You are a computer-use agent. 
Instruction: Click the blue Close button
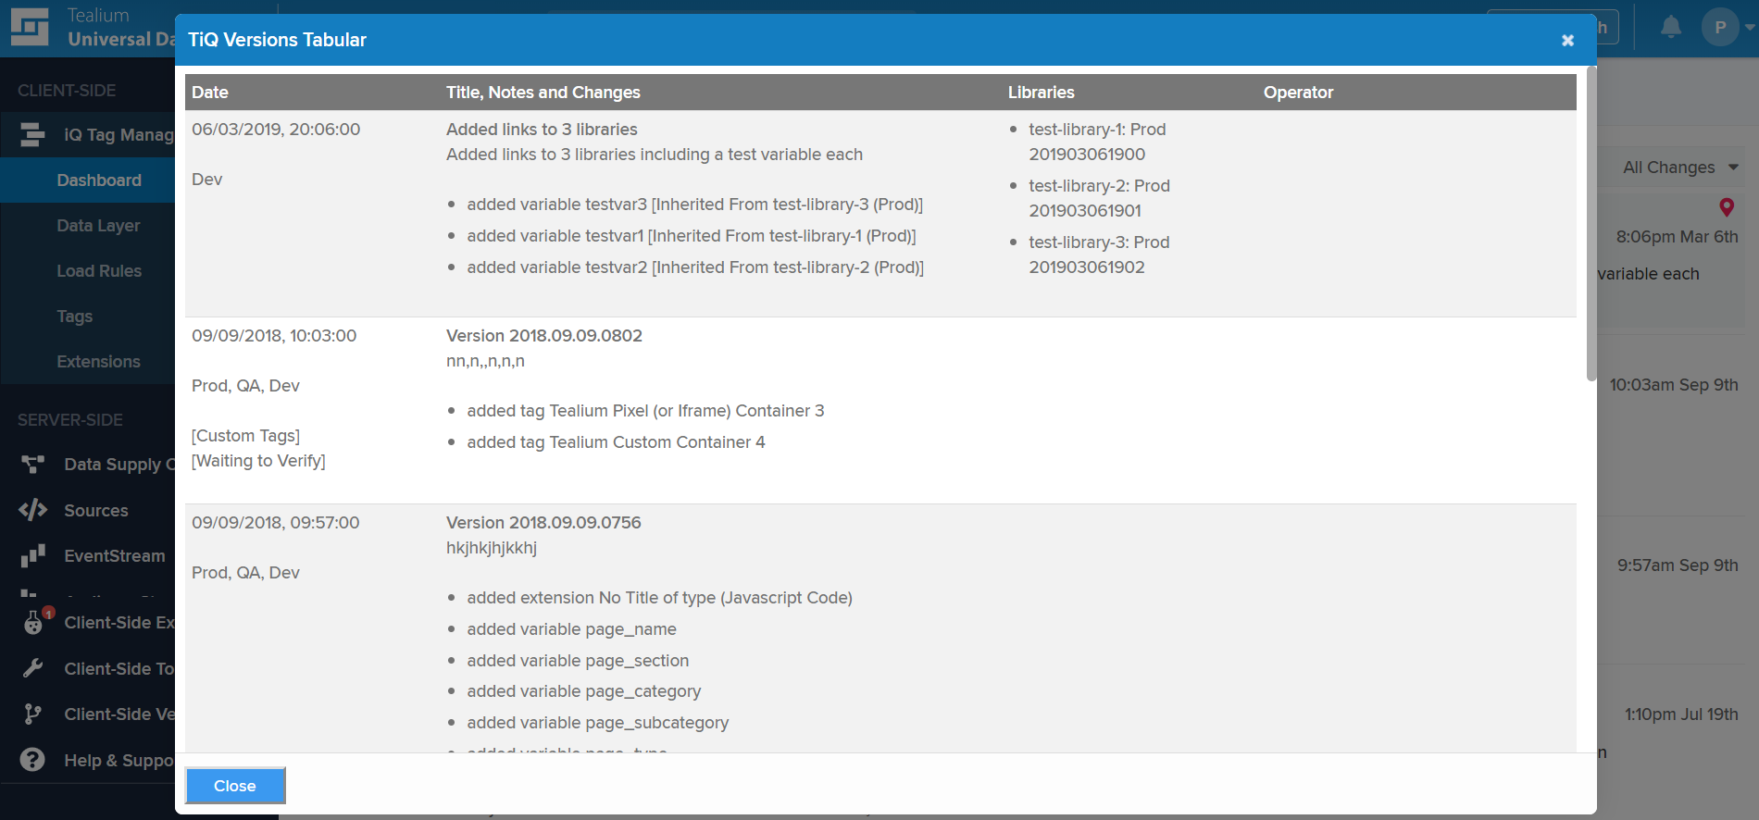[x=235, y=786]
